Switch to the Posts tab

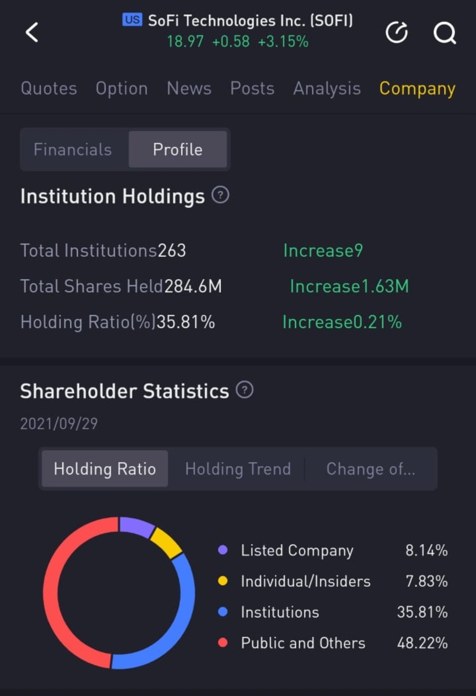coord(252,88)
